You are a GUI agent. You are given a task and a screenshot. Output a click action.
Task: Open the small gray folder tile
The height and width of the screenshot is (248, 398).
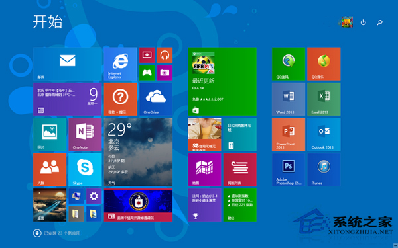(x=76, y=214)
